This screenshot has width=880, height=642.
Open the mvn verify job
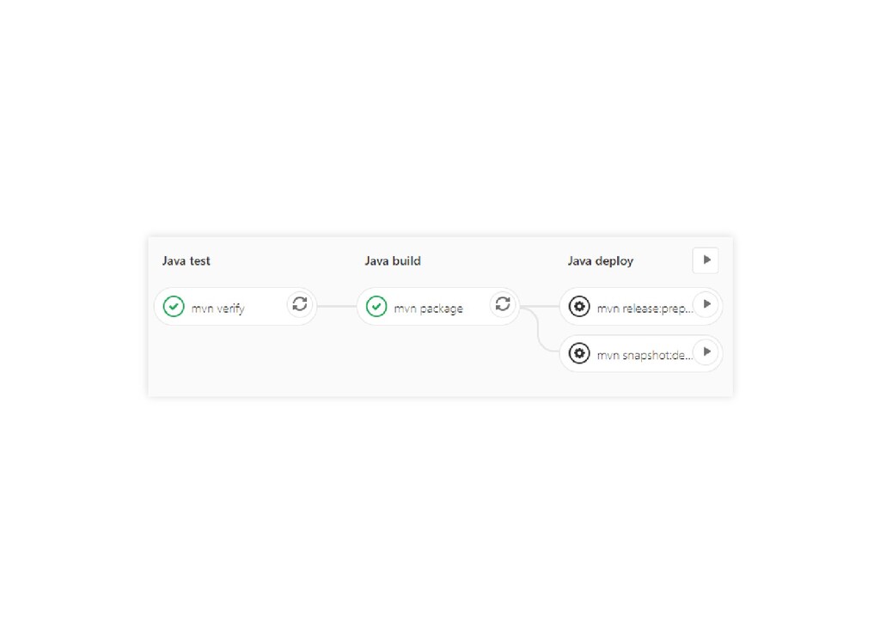(x=218, y=309)
